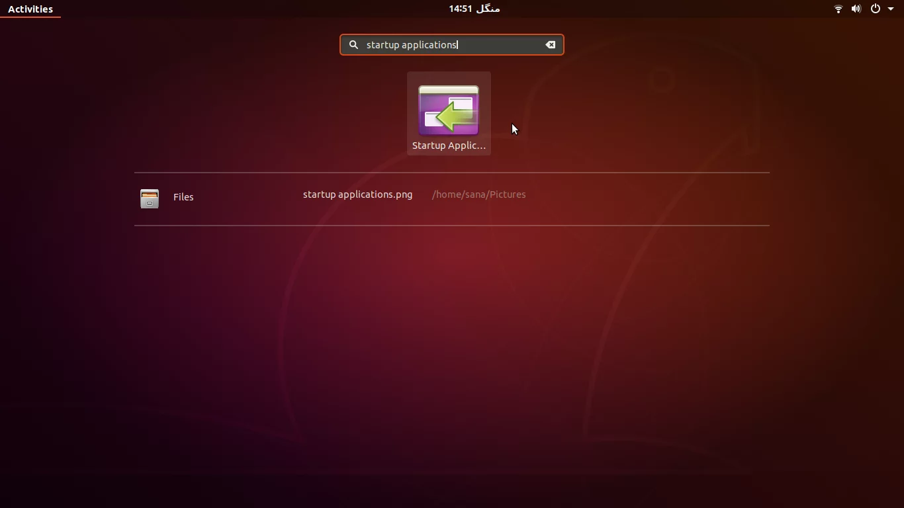Click the Activities button
The height and width of the screenshot is (508, 904).
[x=30, y=9]
